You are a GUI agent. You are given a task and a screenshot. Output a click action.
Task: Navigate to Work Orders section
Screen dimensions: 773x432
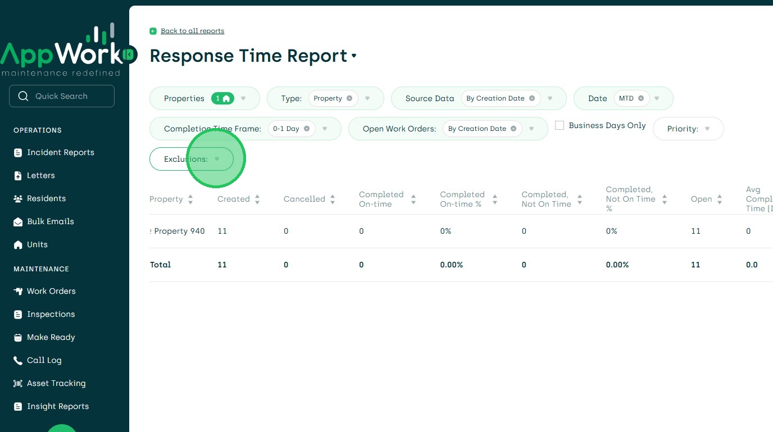(51, 292)
